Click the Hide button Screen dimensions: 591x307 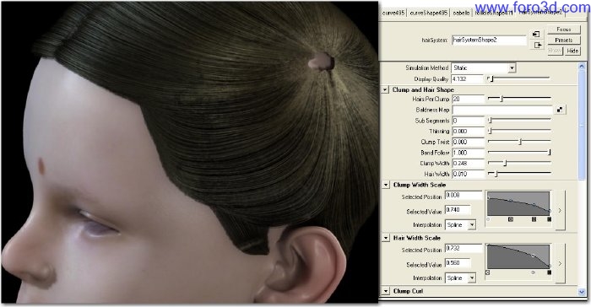coord(572,51)
